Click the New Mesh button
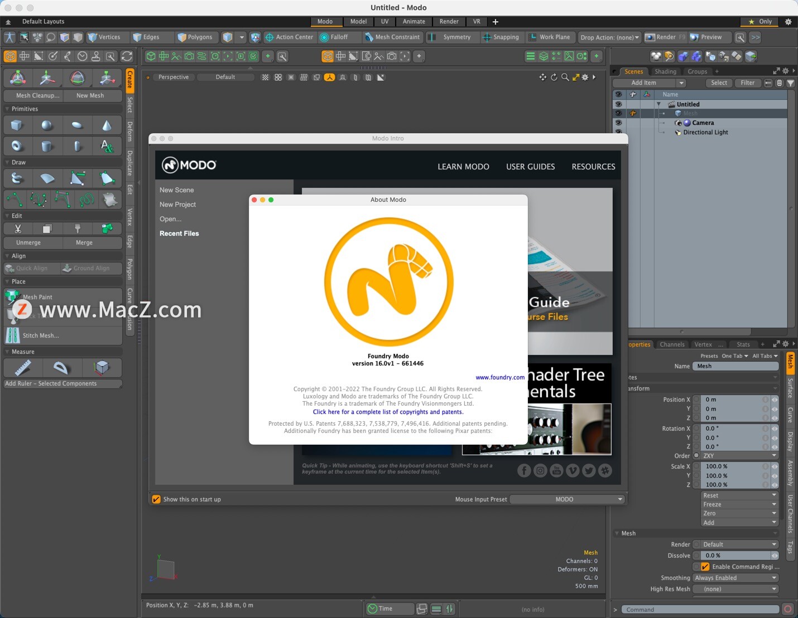Screen dimensions: 798x618 93,95
